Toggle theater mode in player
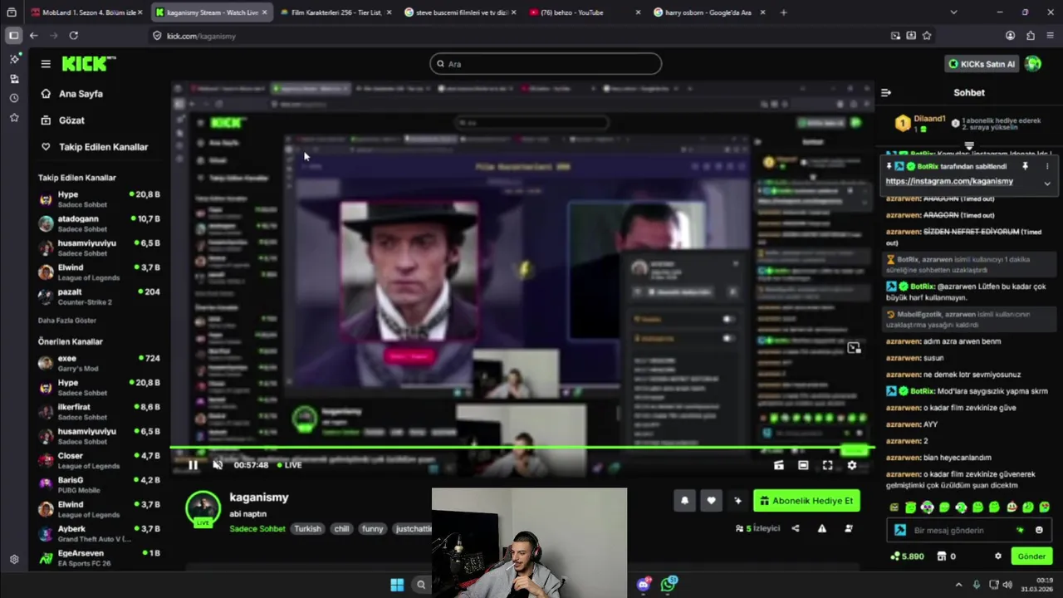 coord(803,466)
